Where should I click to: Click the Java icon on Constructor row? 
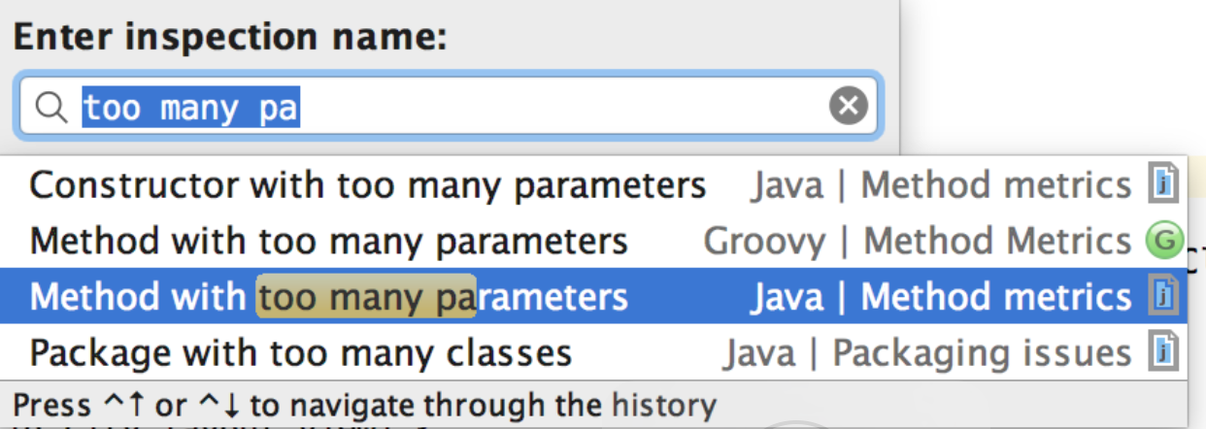(x=1162, y=184)
